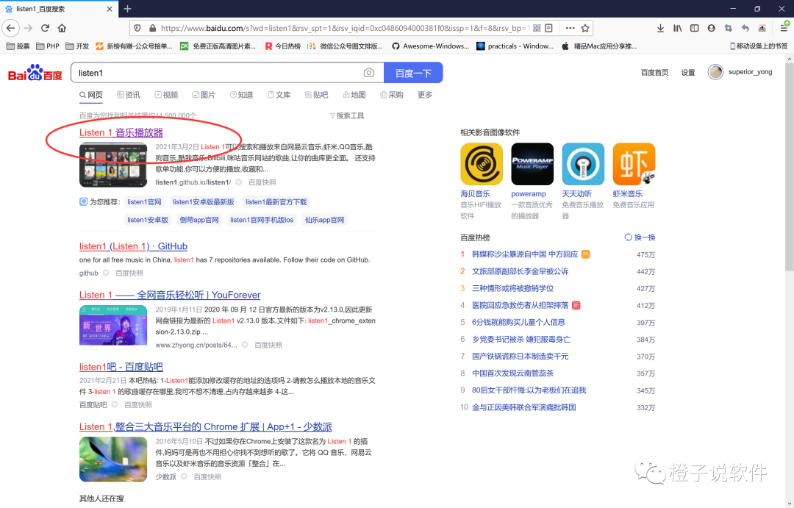Switch to the 视频 tab
This screenshot has width=794, height=508.
(x=167, y=95)
